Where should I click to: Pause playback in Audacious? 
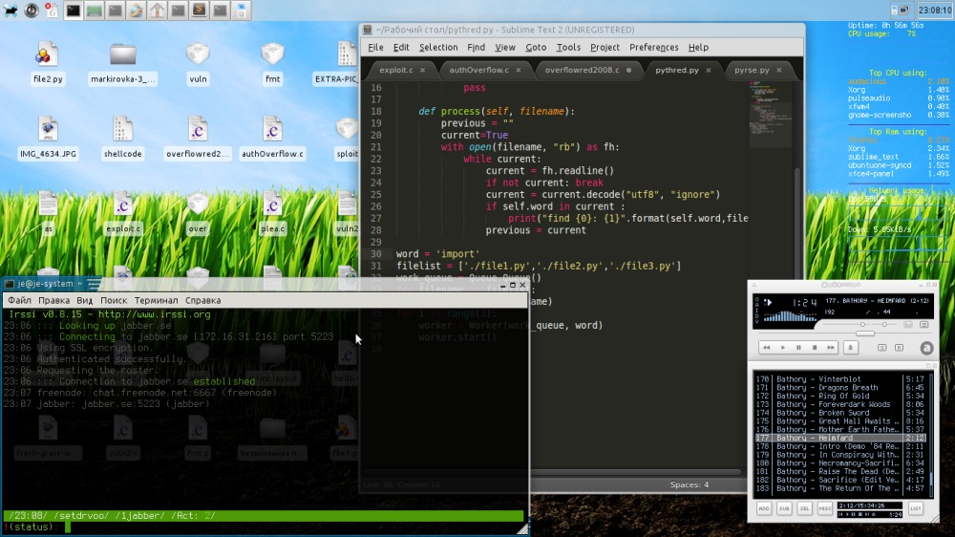click(x=798, y=348)
